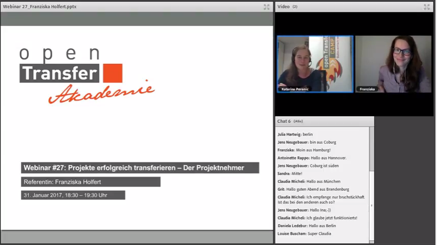
Task: Click Sandra's message 'Mitte!'
Action: 290,173
